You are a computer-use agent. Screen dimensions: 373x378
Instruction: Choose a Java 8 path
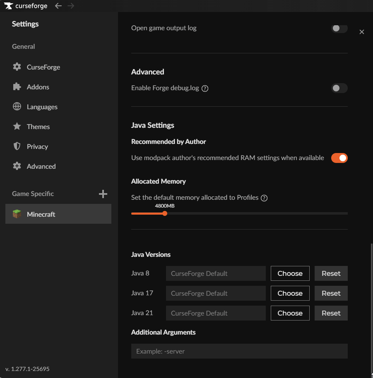pos(290,273)
